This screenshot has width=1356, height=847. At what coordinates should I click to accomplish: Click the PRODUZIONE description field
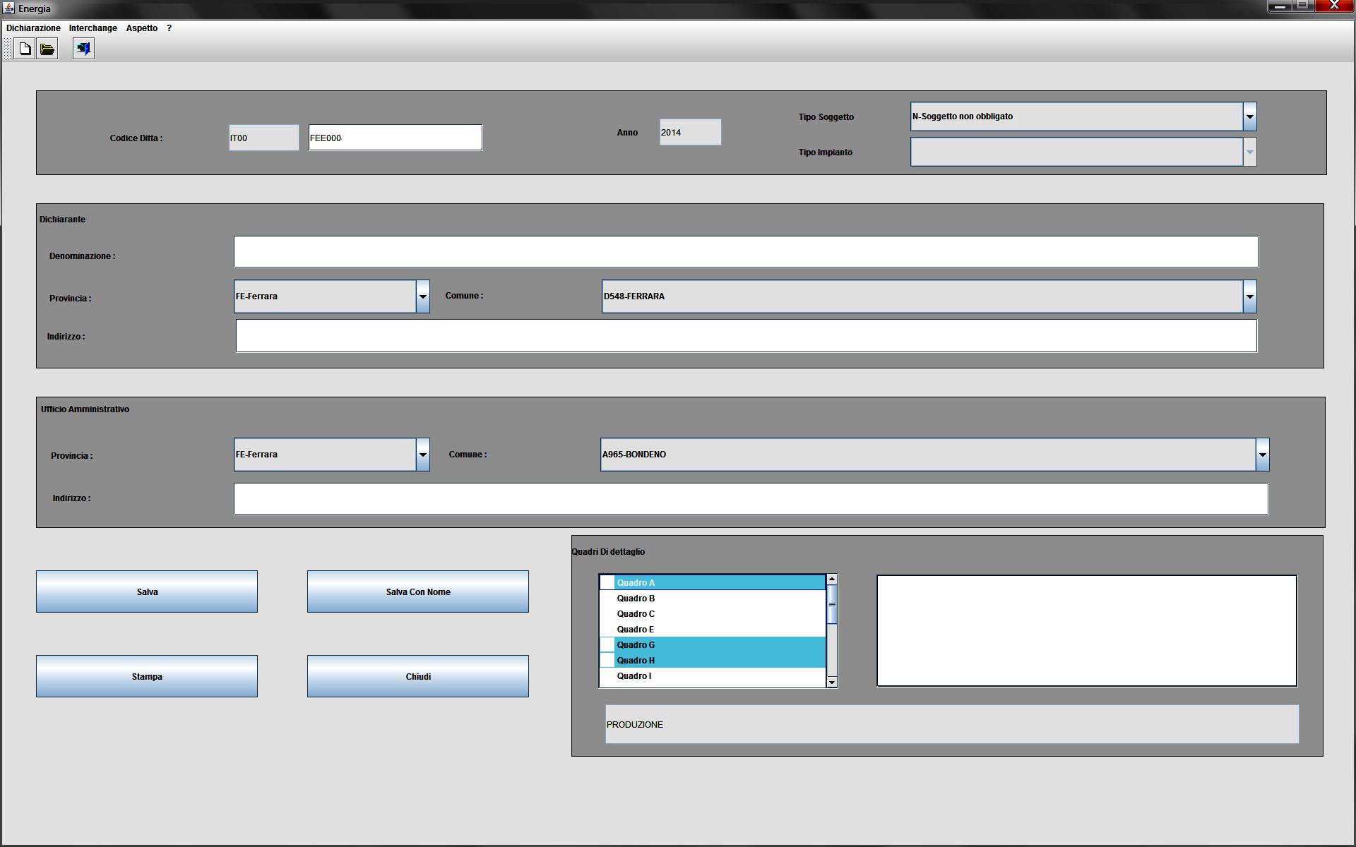[952, 724]
